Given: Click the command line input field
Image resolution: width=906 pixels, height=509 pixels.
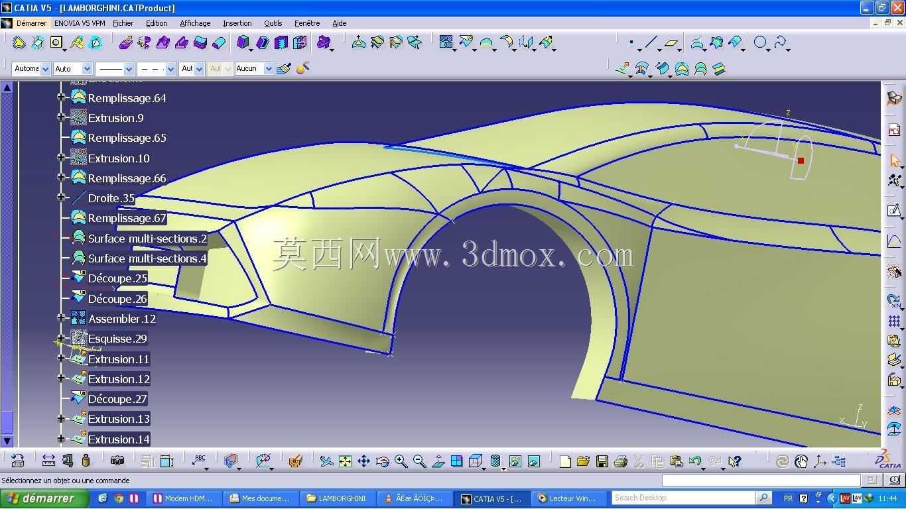Looking at the screenshot, I should click(x=761, y=481).
